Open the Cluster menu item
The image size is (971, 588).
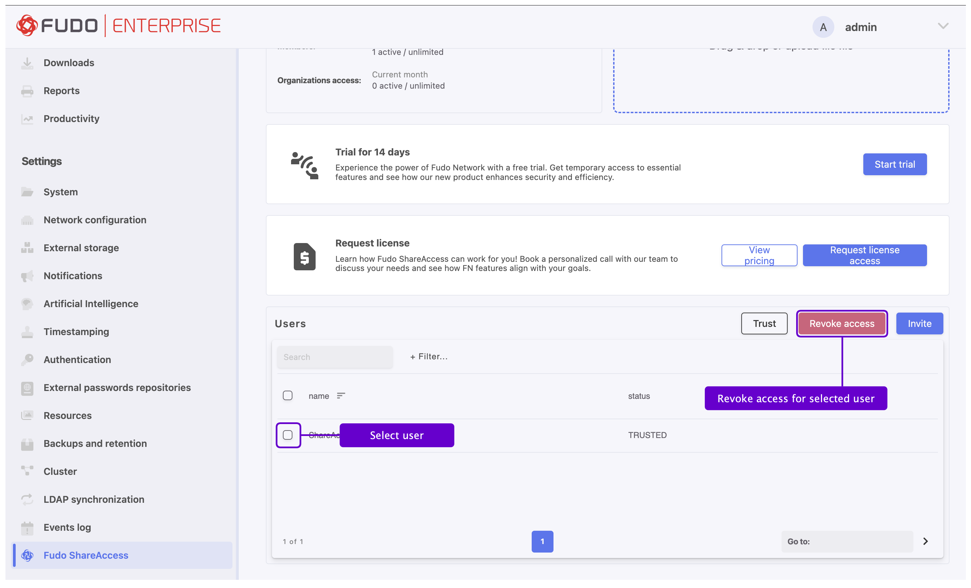60,471
